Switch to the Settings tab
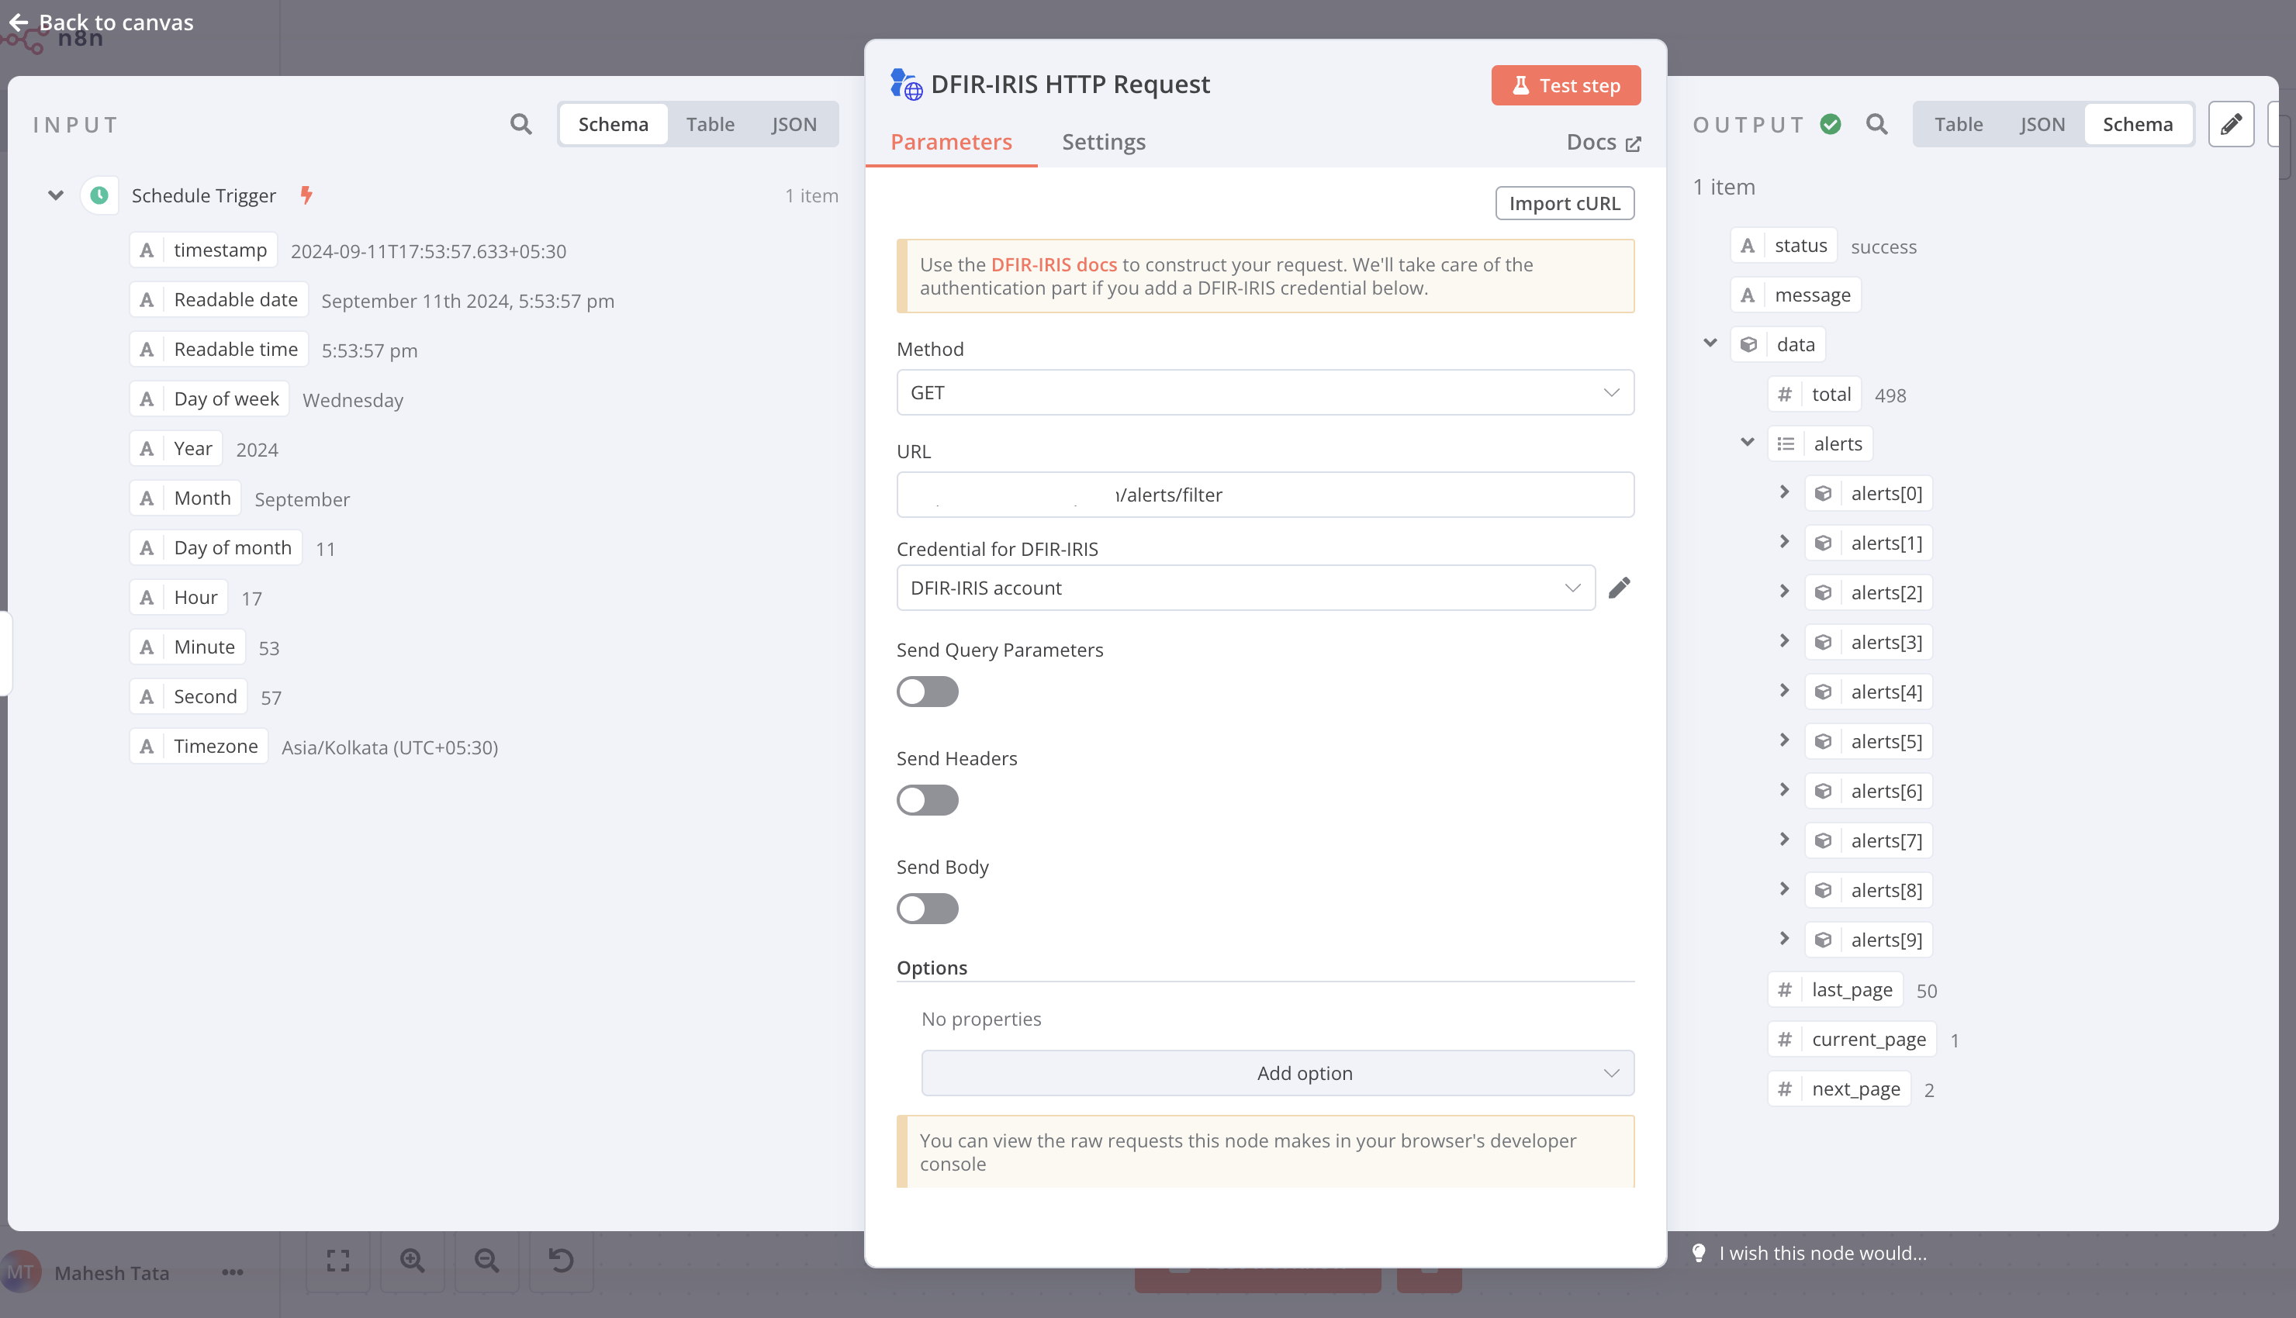The width and height of the screenshot is (2296, 1318). pyautogui.click(x=1104, y=142)
